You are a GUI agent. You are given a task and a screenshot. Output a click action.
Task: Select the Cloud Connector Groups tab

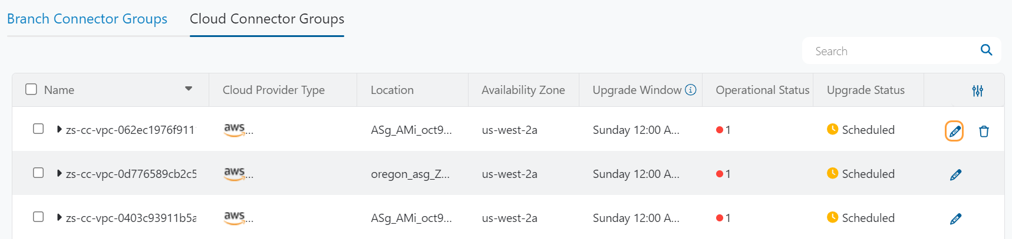pyautogui.click(x=267, y=19)
